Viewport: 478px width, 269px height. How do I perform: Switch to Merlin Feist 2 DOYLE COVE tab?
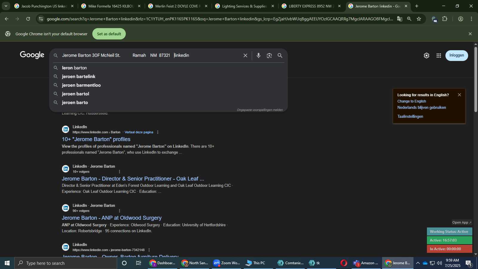178,6
